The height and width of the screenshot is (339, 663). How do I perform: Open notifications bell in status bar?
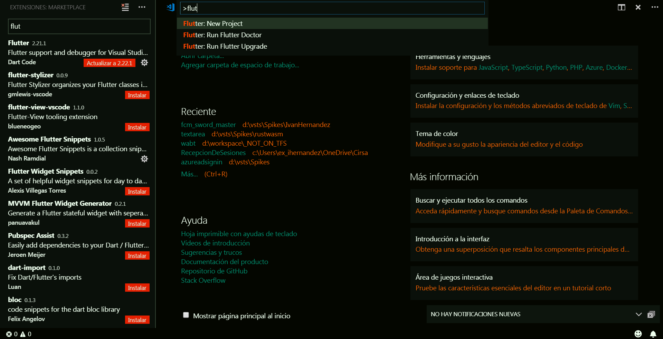pyautogui.click(x=653, y=334)
